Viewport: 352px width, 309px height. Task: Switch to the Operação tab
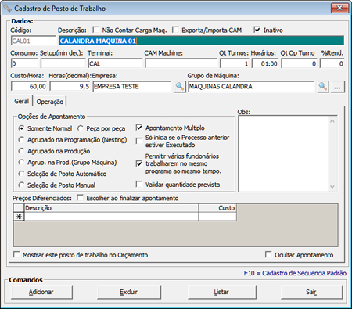pyautogui.click(x=50, y=102)
